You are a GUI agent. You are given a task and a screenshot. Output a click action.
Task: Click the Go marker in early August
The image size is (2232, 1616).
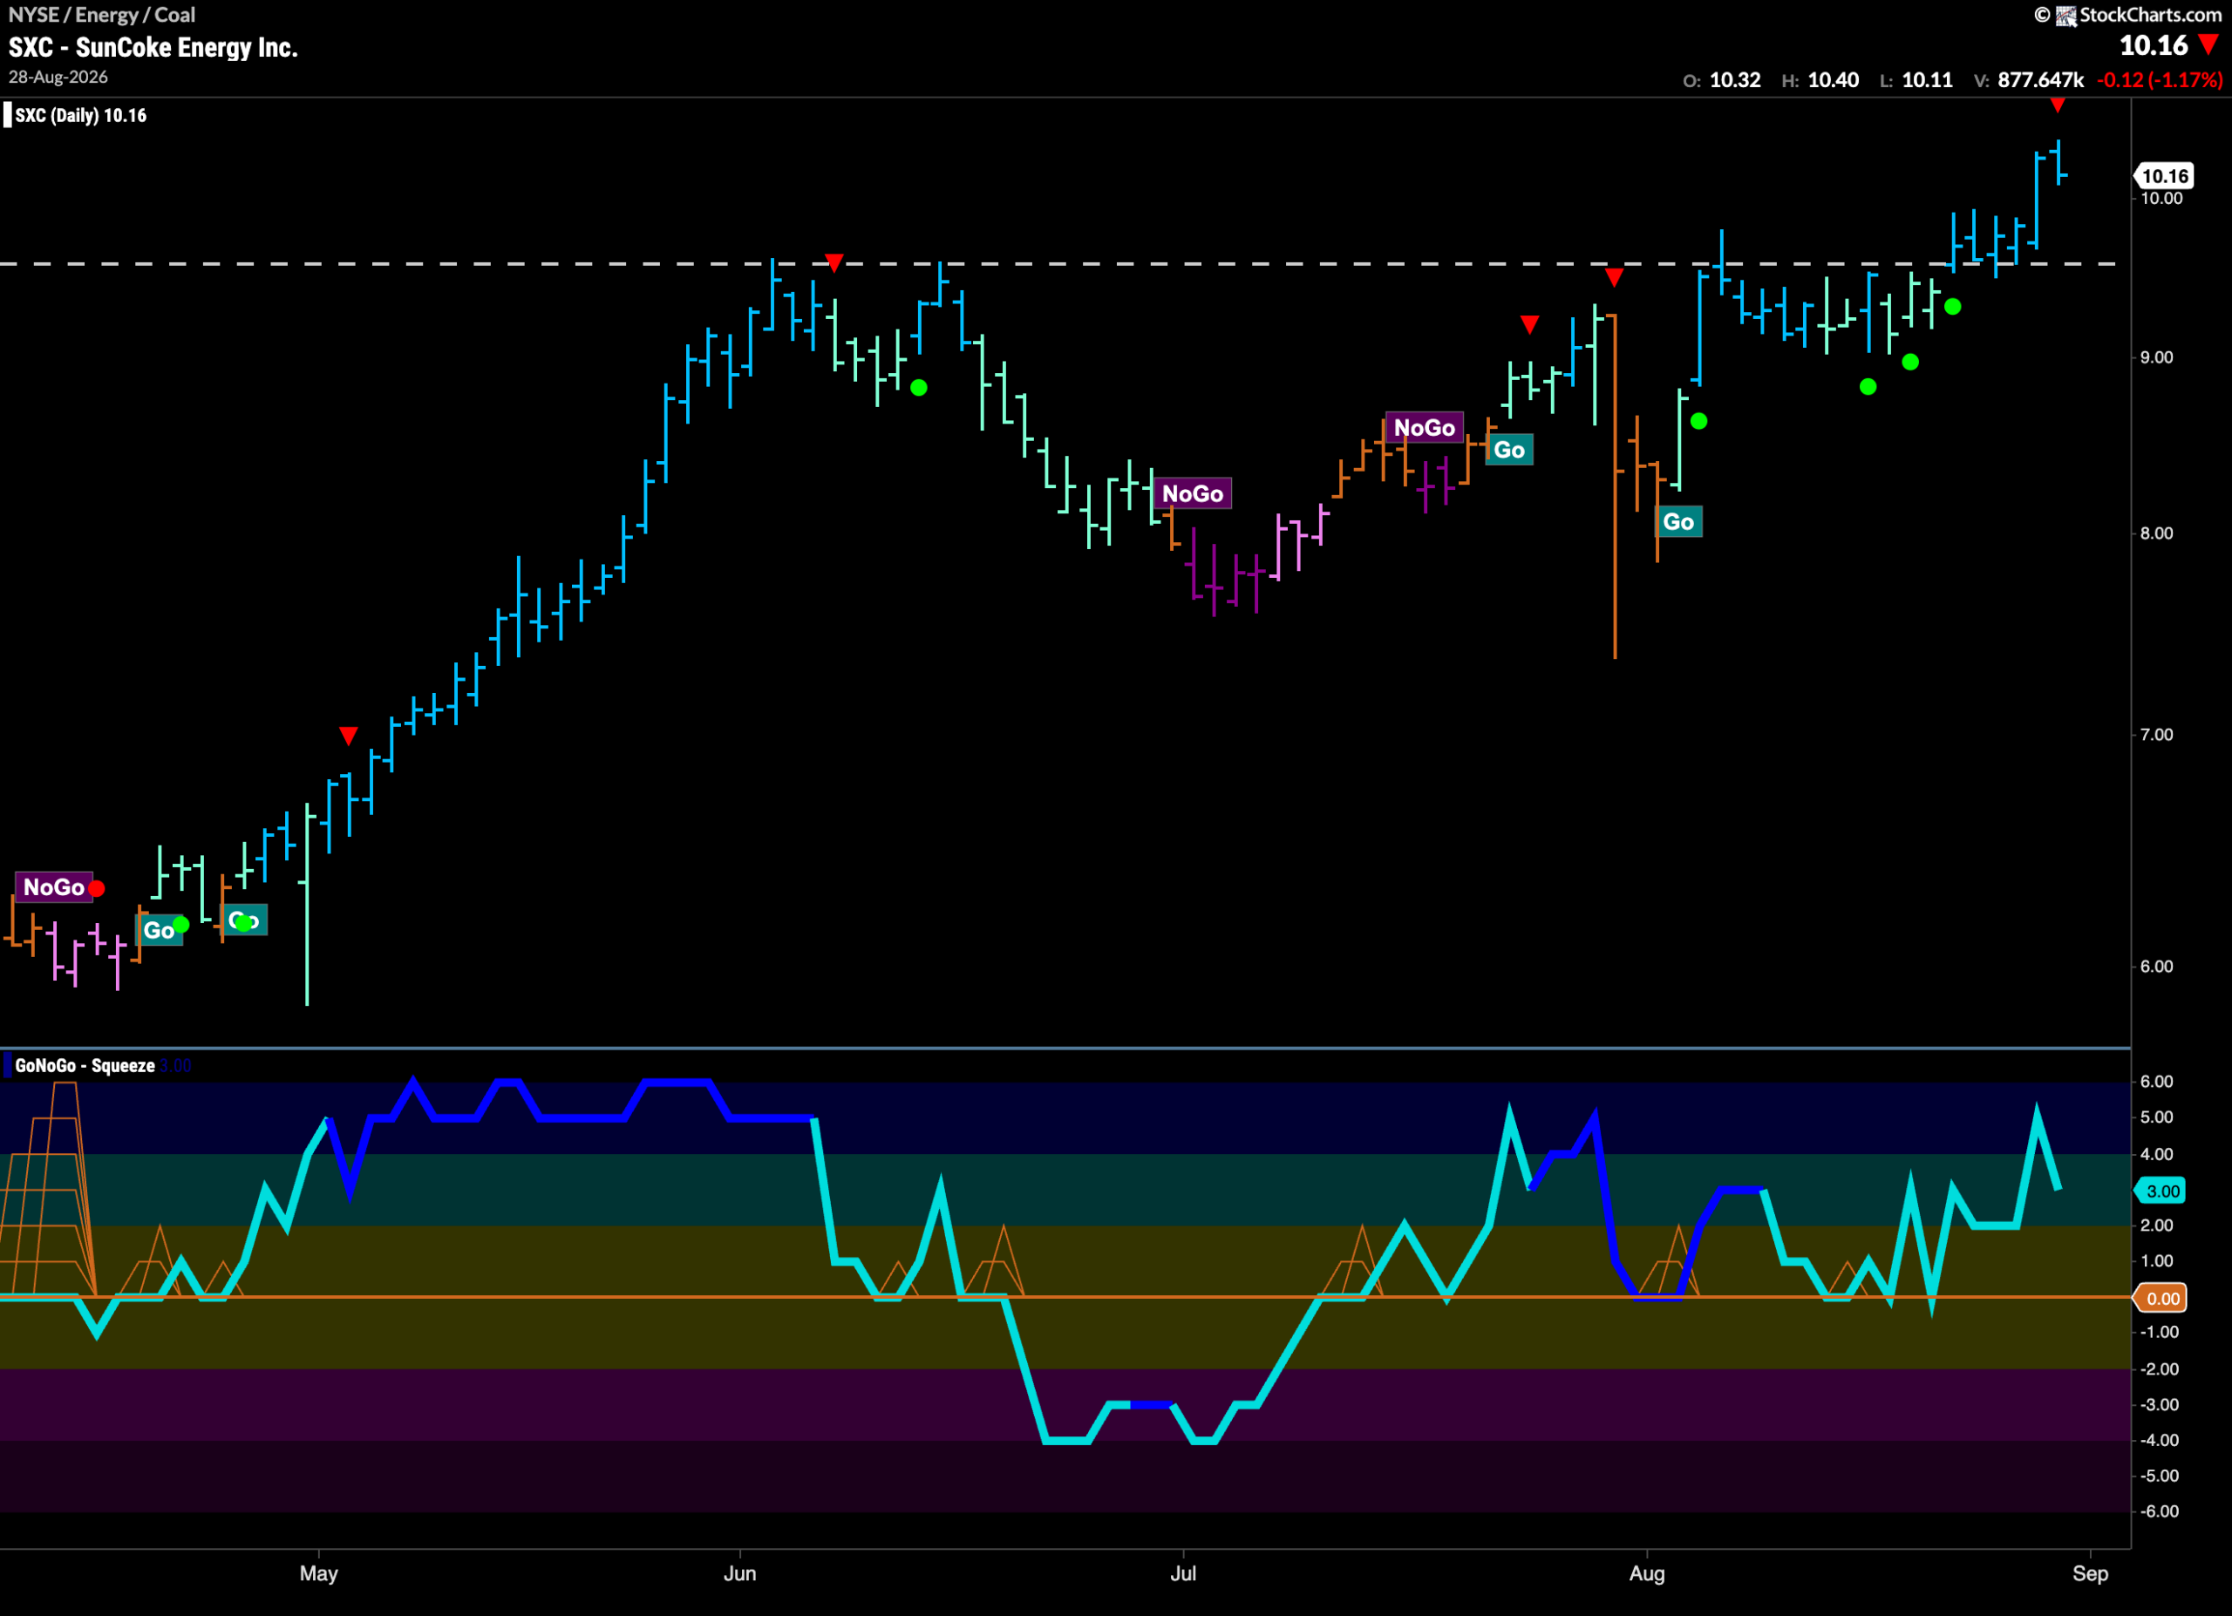1678,522
